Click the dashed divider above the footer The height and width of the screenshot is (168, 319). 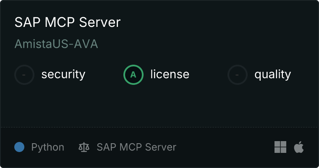[159, 127]
